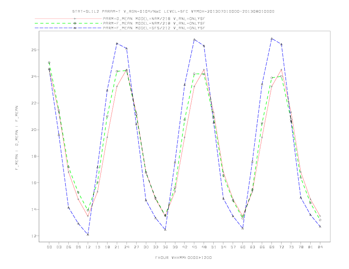Click x-axis tick label 15
Image resolution: width=349 pixels, height=269 pixels.
point(97,247)
